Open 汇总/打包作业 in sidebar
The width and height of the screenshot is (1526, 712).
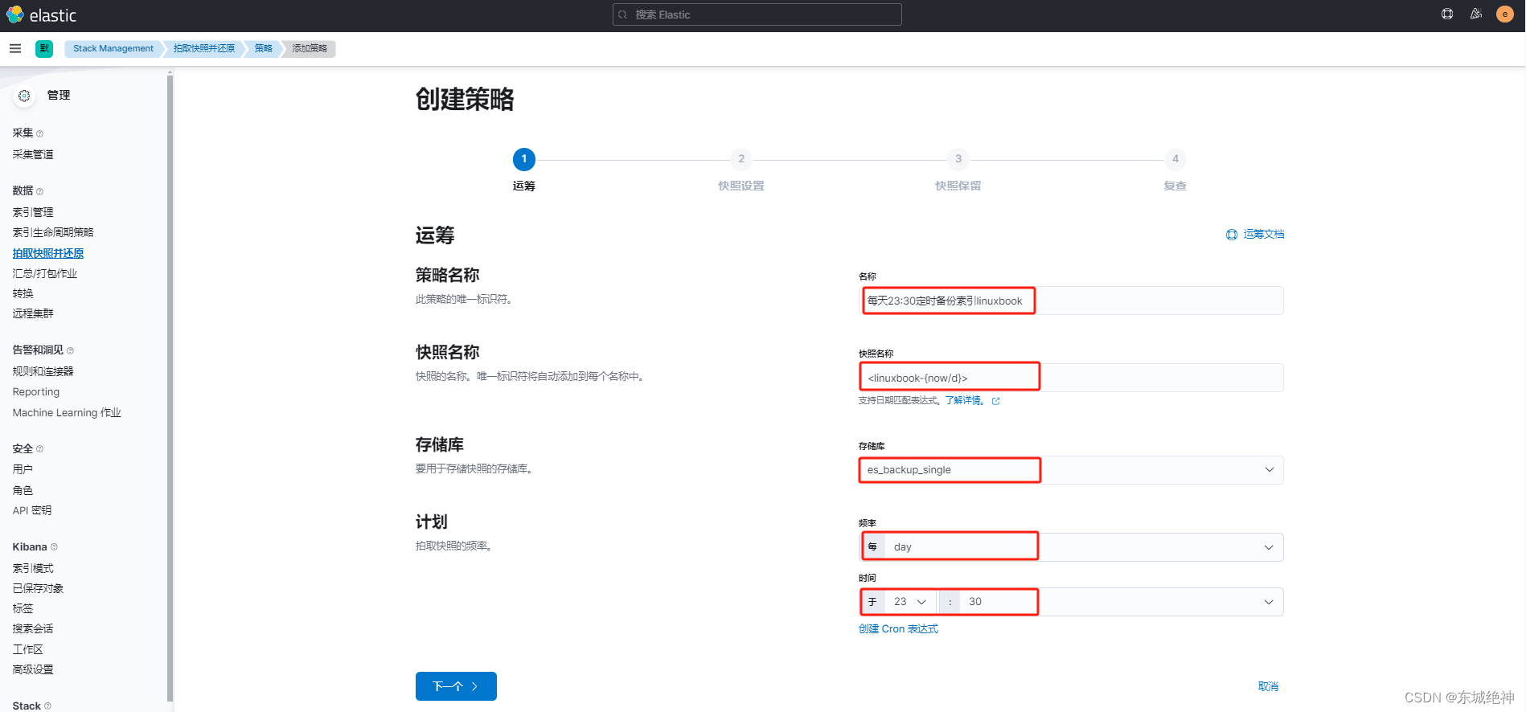click(x=45, y=273)
